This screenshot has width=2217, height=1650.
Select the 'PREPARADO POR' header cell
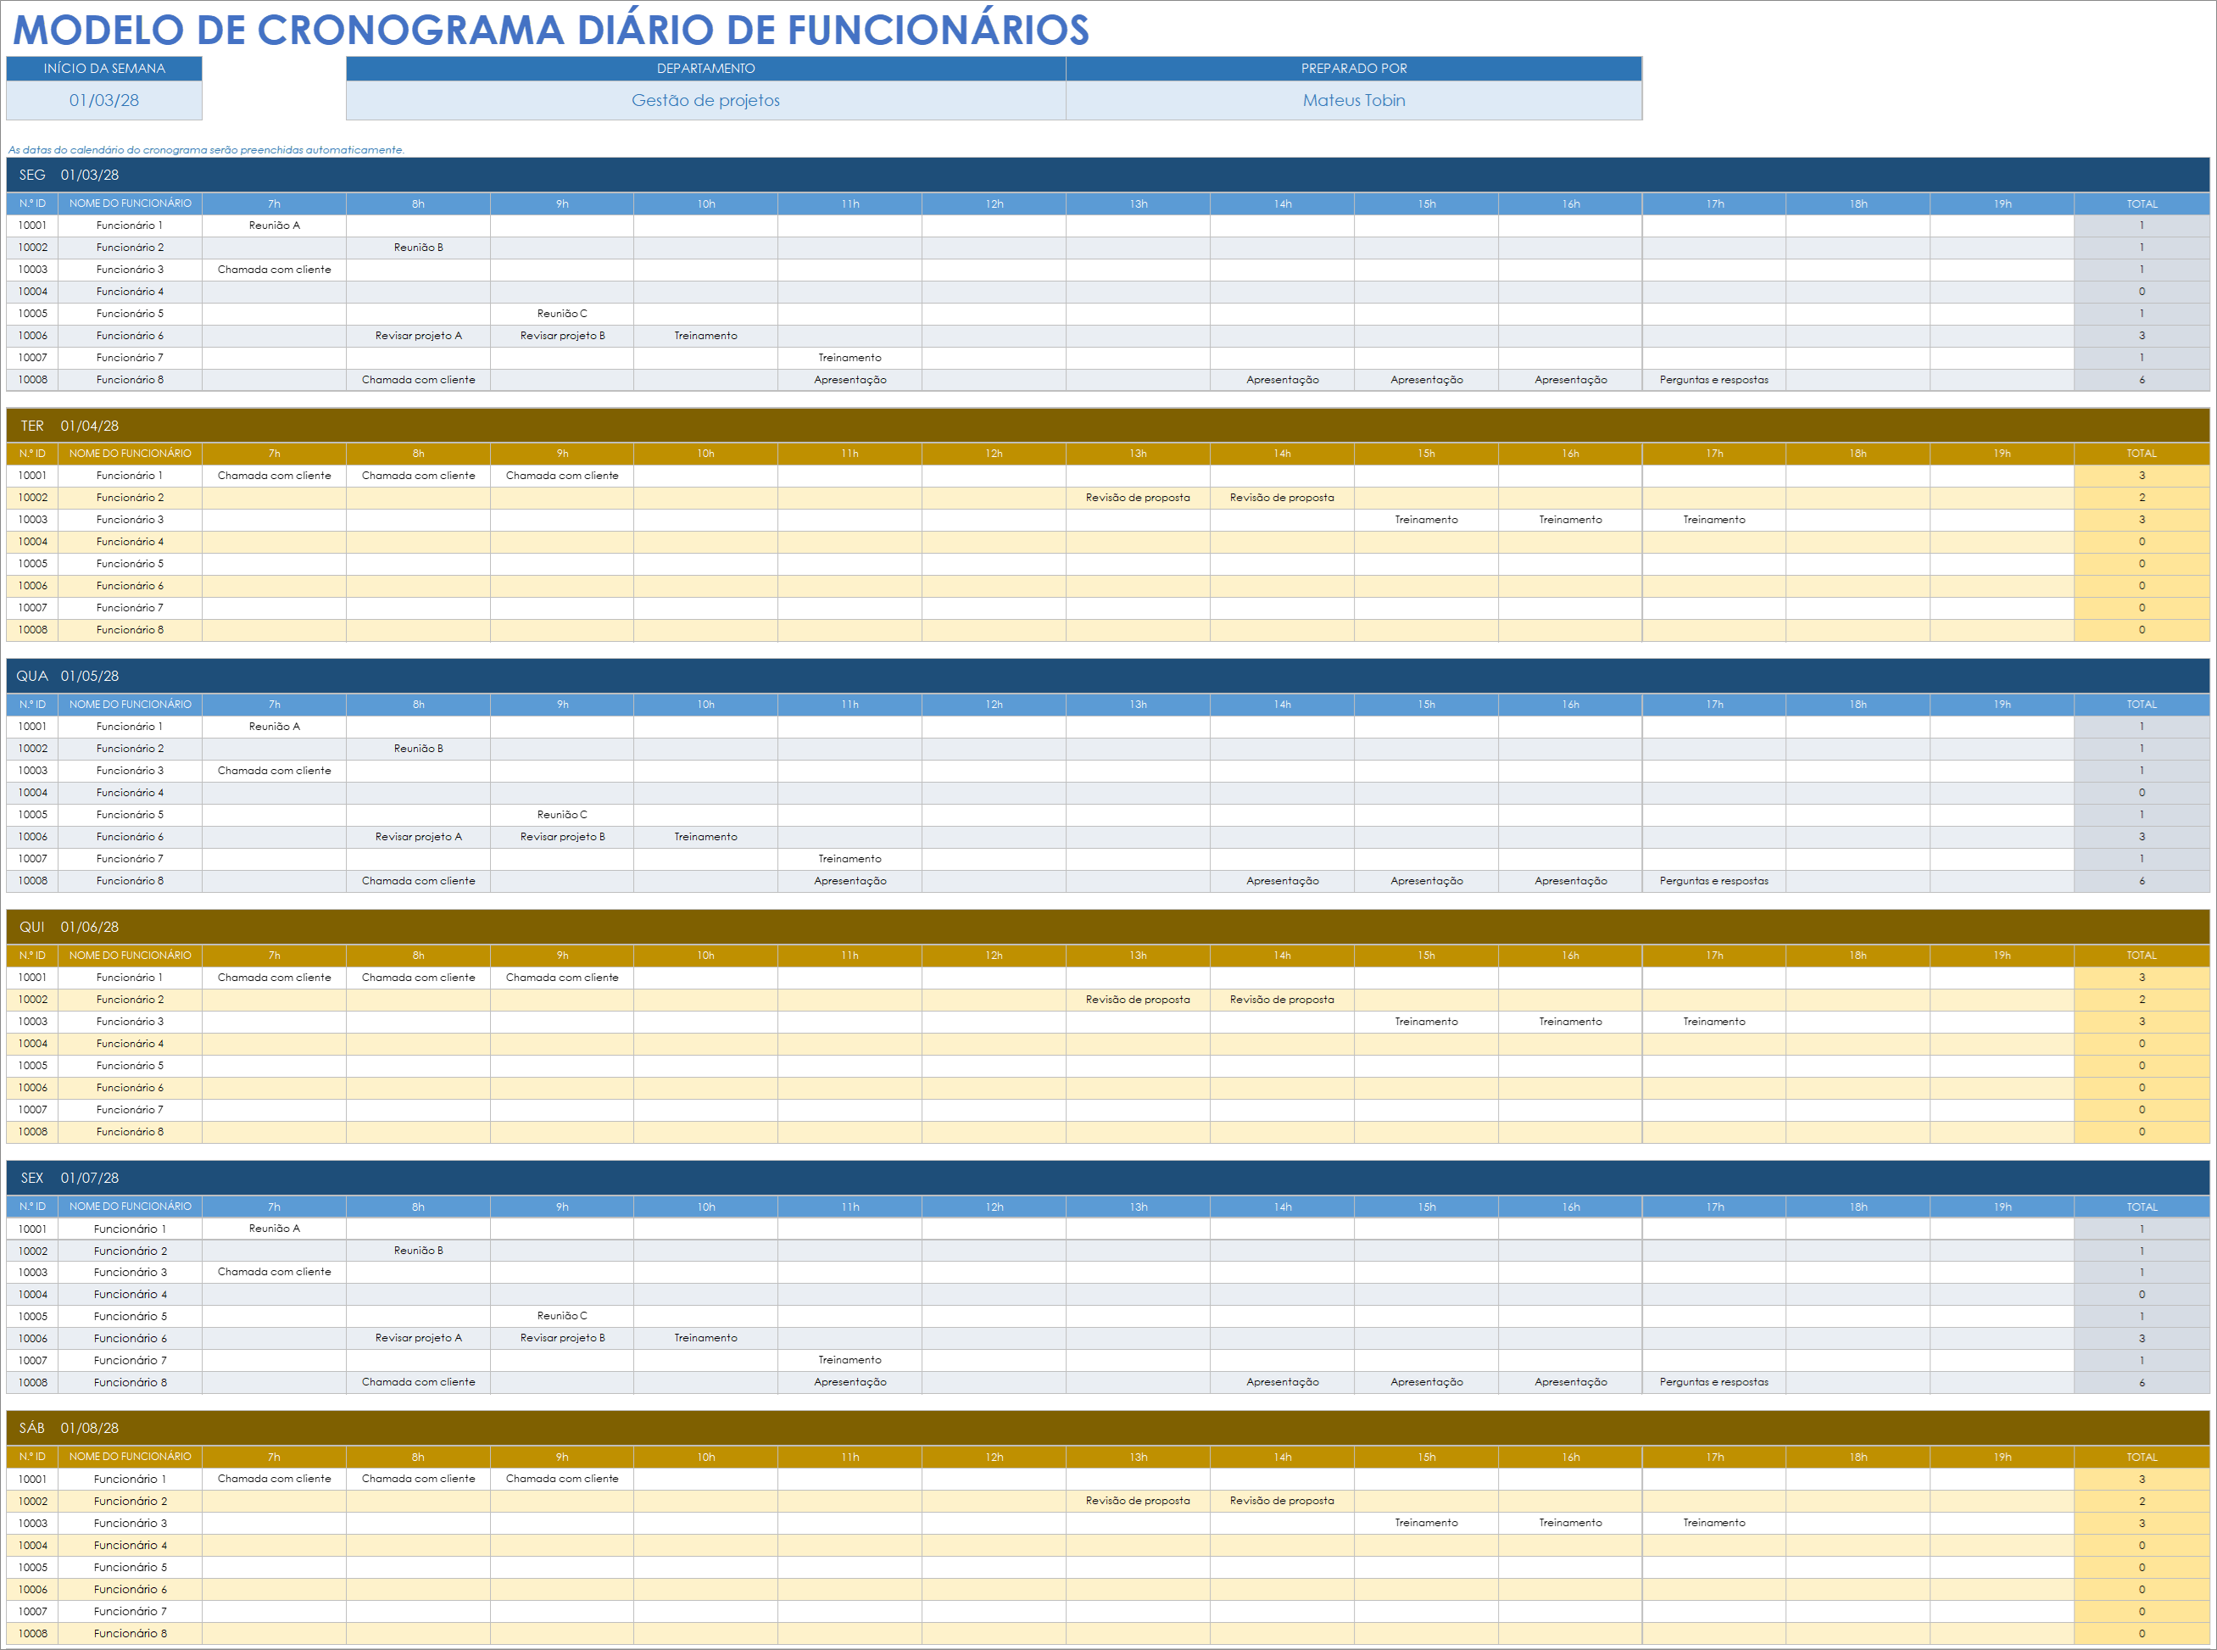coord(1353,68)
